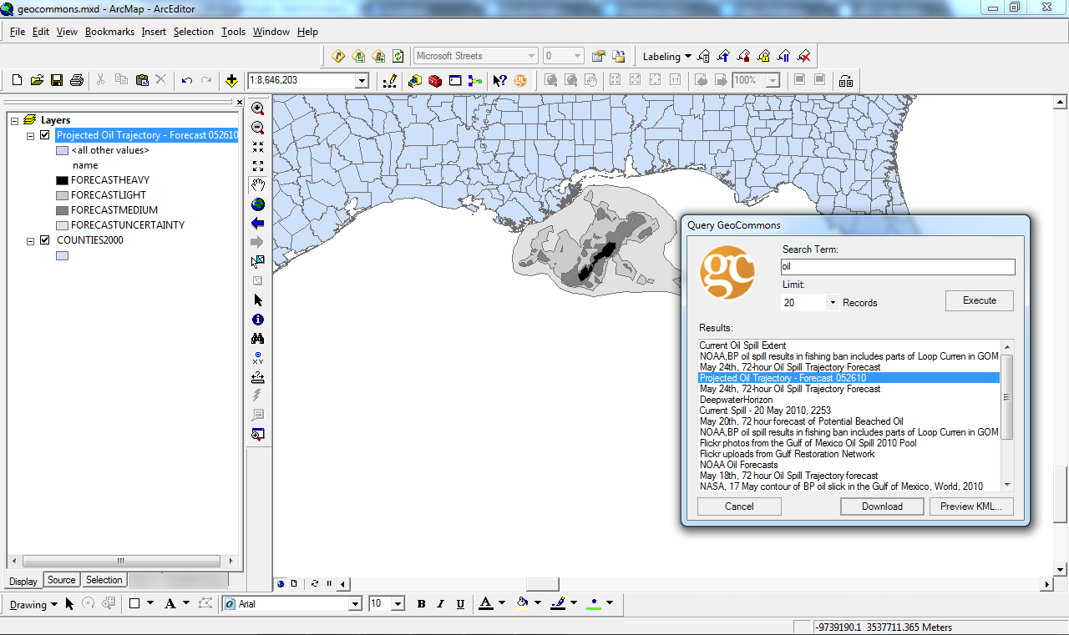Screen dimensions: 1069x635
Task: Pause map drawing
Action: coord(329,584)
